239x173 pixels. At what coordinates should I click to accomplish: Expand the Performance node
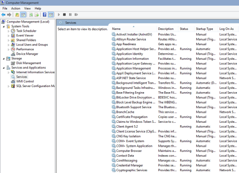pyautogui.click(x=8, y=50)
